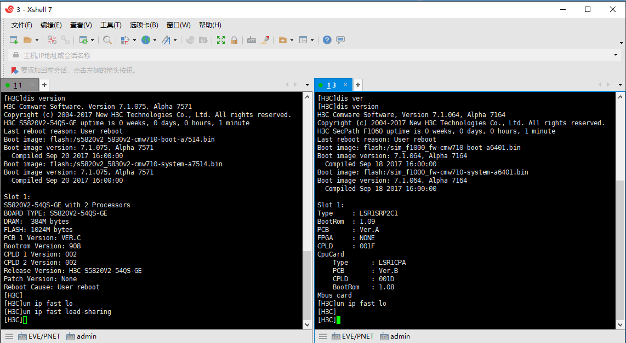Click the left pane next-tab arrow
Image resolution: width=626 pixels, height=343 pixels.
295,84
